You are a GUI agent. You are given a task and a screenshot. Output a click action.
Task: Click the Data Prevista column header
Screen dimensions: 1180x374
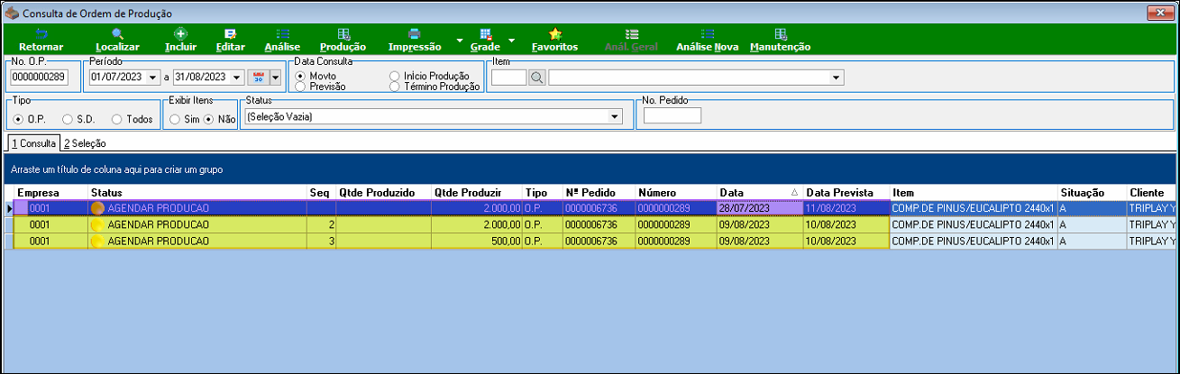coord(846,193)
